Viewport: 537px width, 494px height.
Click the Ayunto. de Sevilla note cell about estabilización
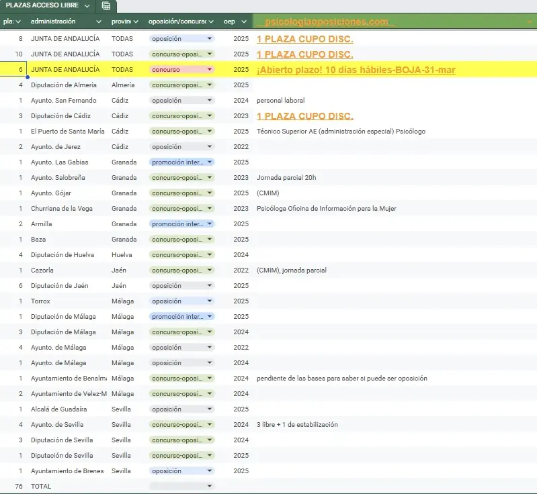297,425
